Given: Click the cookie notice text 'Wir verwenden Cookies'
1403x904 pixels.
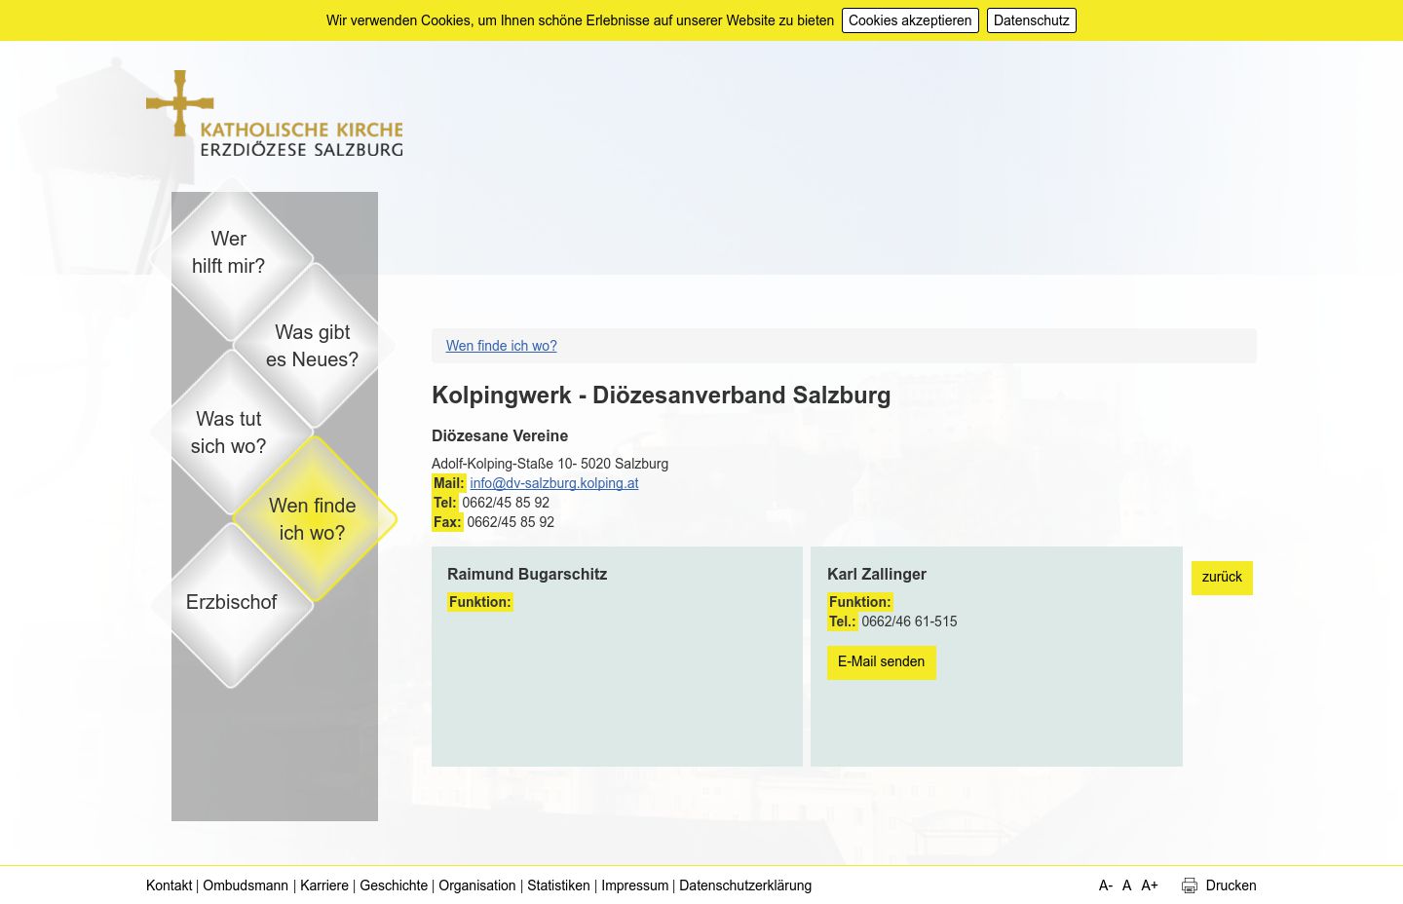Looking at the screenshot, I should 398,20.
